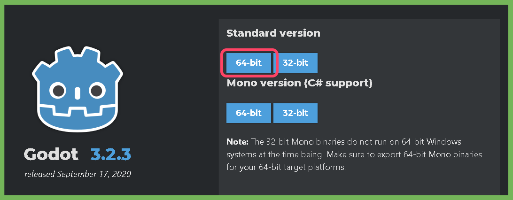The image size is (513, 200).
Task: Click the Godot logo's vertical nose bar
Action: [x=78, y=93]
